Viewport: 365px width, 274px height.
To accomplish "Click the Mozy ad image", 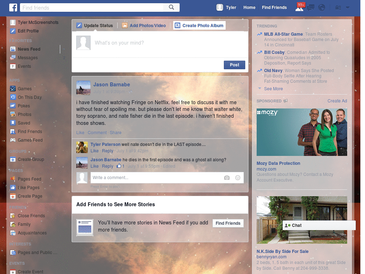I will (x=302, y=132).
